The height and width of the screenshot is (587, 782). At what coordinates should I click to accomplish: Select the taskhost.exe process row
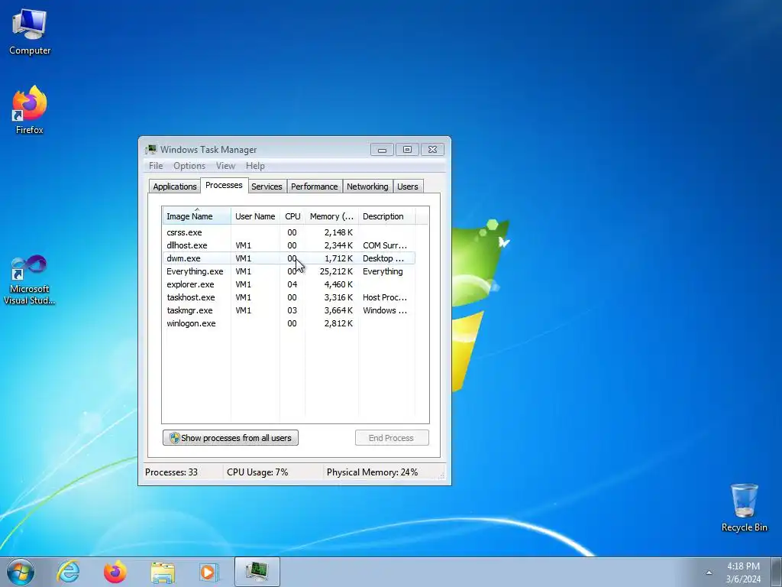[289, 297]
